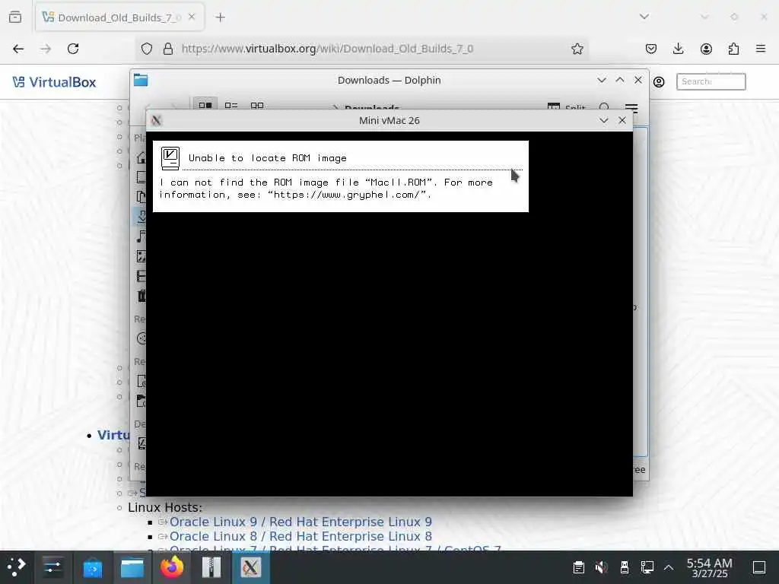Open the network connections tray icon
Screen dimensions: 779x584
click(647, 567)
